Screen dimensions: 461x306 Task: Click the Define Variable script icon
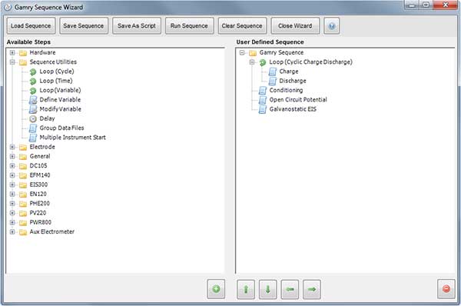coord(33,100)
